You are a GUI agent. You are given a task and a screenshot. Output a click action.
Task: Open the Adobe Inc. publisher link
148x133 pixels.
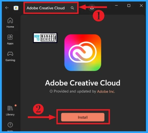pos(106,92)
